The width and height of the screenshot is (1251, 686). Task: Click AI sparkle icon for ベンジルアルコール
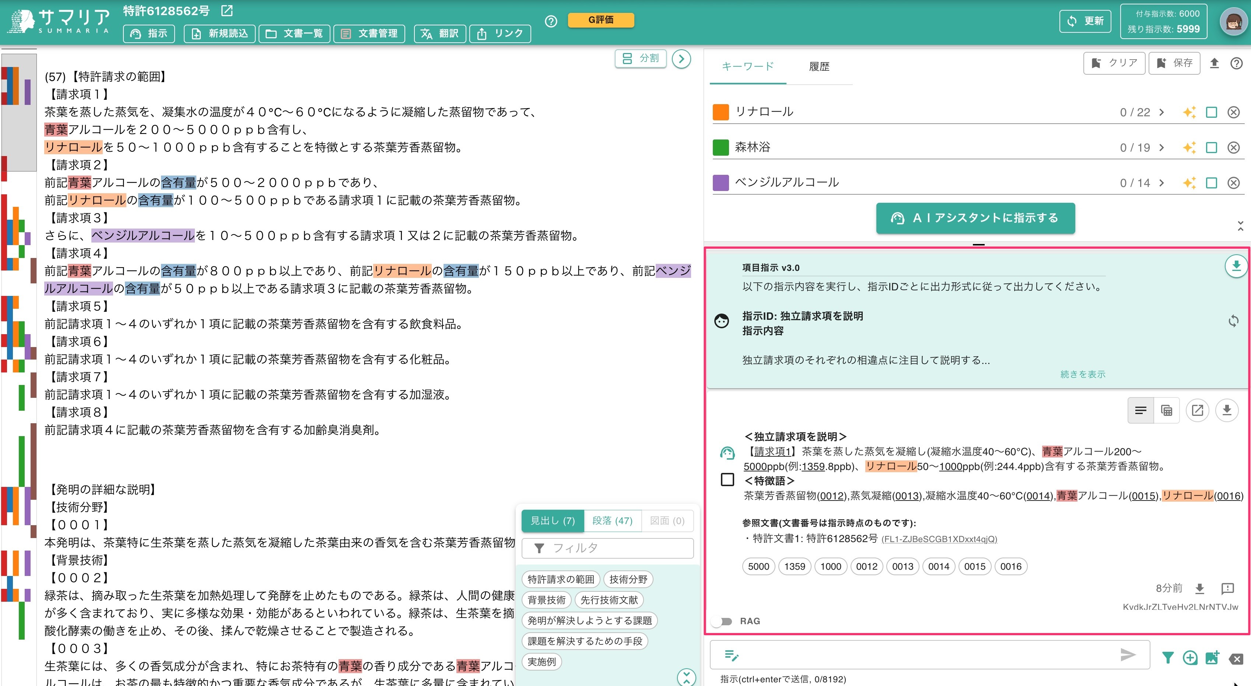click(x=1189, y=183)
